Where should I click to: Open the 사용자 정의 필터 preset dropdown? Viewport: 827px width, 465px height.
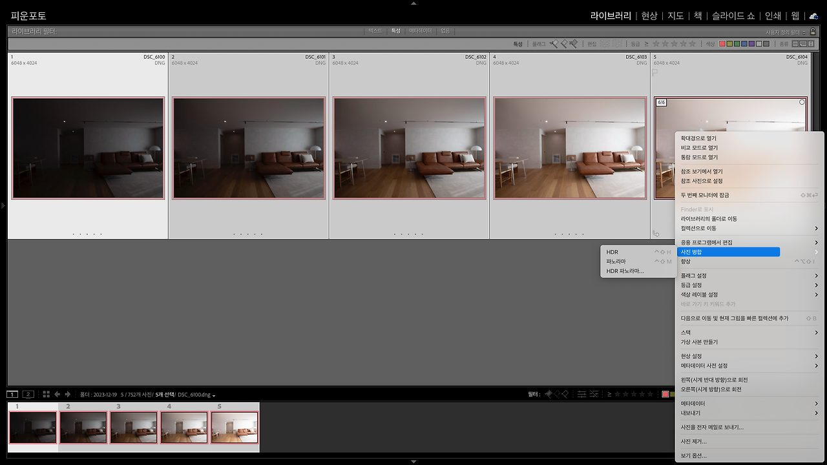[785, 32]
